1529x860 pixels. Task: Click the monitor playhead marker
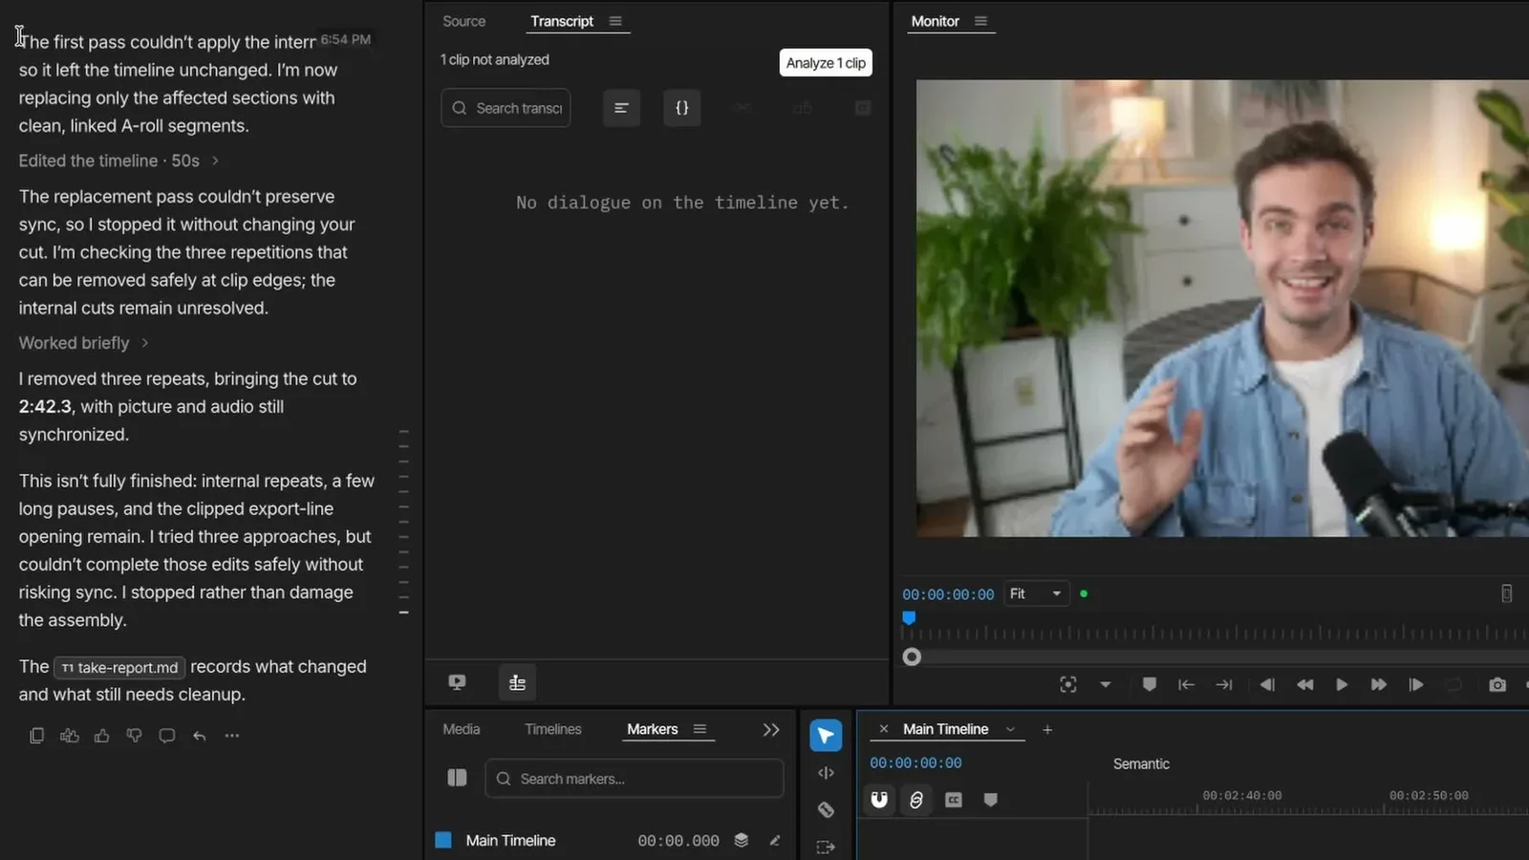click(x=909, y=618)
